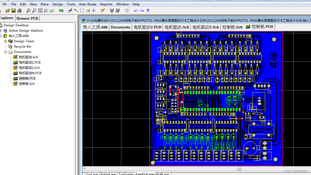Screen dimensions: 311x175
Task: Redo the last action with the Redo arrow
Action: pos(142,11)
